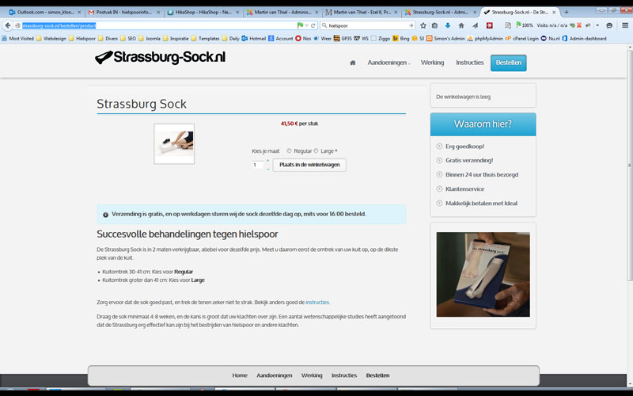Screen dimensions: 633x396
Task: Open the Bing bookmark
Action: [401, 38]
